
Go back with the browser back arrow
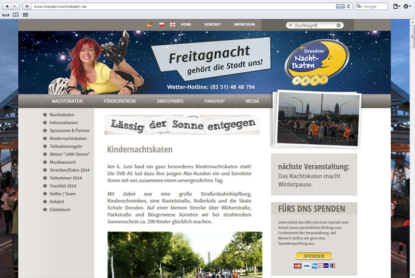point(7,6)
